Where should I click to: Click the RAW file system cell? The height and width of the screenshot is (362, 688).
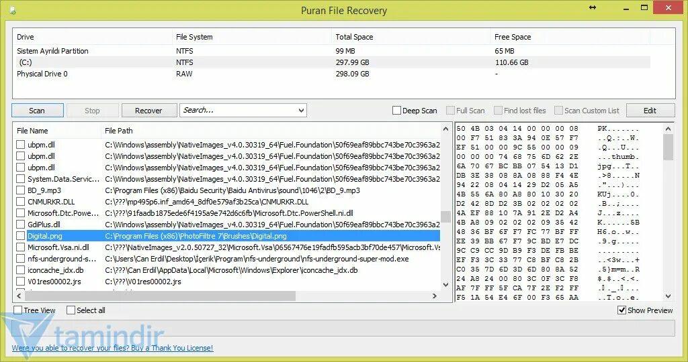tap(184, 74)
